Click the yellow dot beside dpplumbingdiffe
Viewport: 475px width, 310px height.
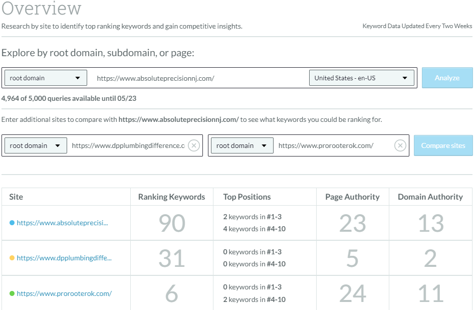point(12,258)
